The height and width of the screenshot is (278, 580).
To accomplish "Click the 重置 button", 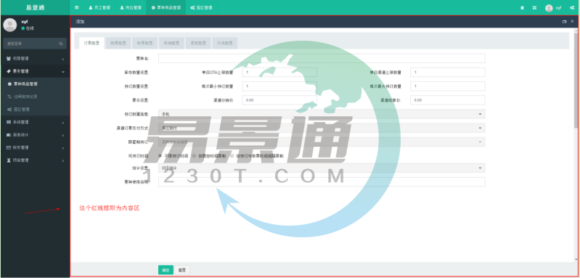I will pos(182,270).
